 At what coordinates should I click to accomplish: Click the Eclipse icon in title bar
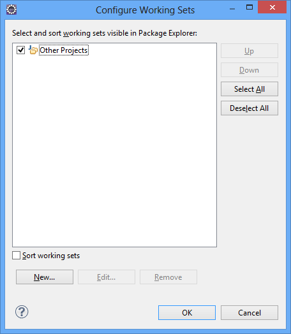(x=11, y=10)
